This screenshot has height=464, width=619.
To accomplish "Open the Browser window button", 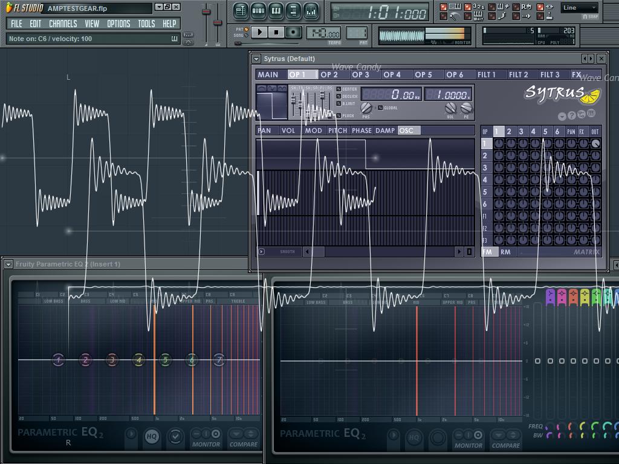I will click(x=293, y=11).
